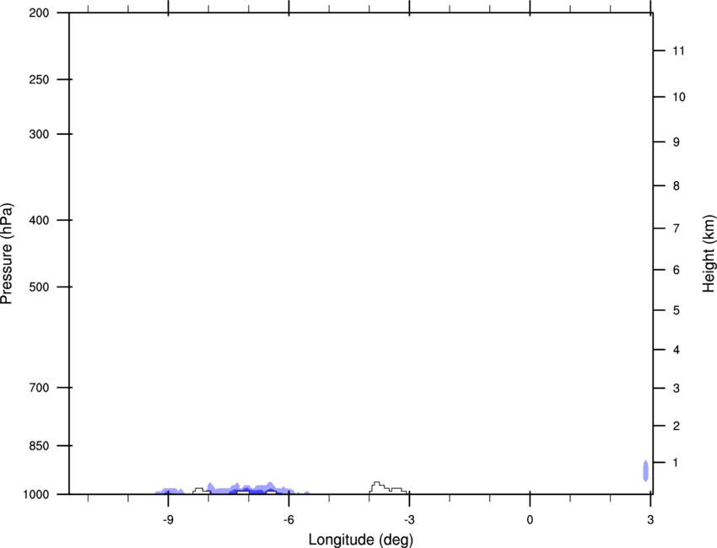
Task: Click the 400 pressure tick label
Action: point(40,220)
